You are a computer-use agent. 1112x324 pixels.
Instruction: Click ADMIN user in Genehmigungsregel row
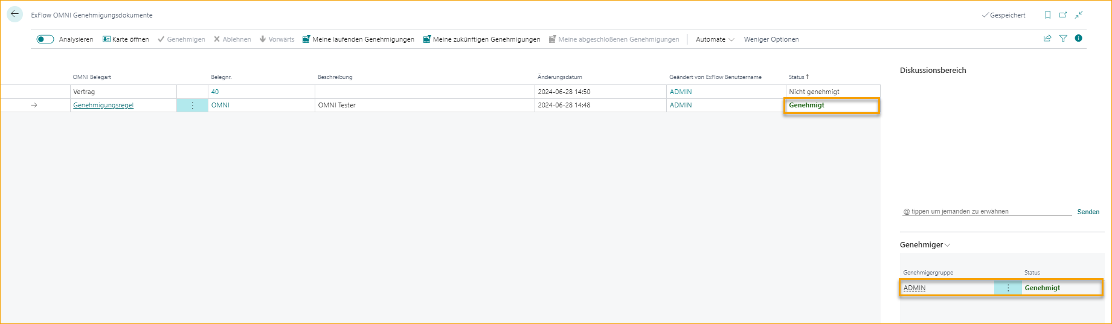coord(681,105)
